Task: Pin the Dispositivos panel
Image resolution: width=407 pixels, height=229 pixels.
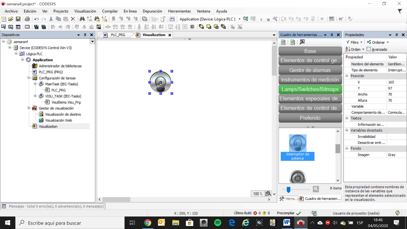Action: [85, 35]
